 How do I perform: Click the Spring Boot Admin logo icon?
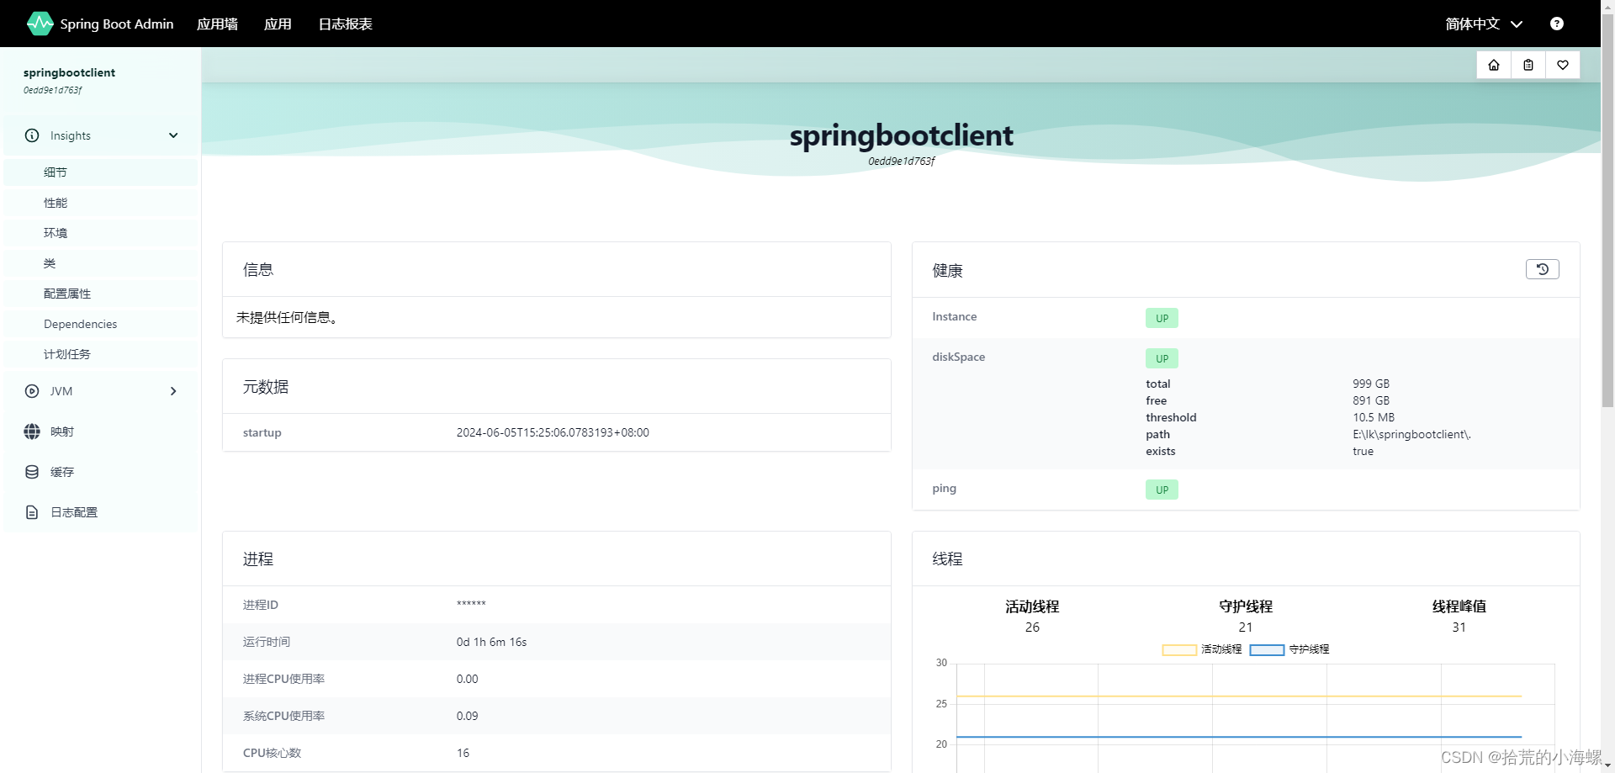[x=40, y=24]
